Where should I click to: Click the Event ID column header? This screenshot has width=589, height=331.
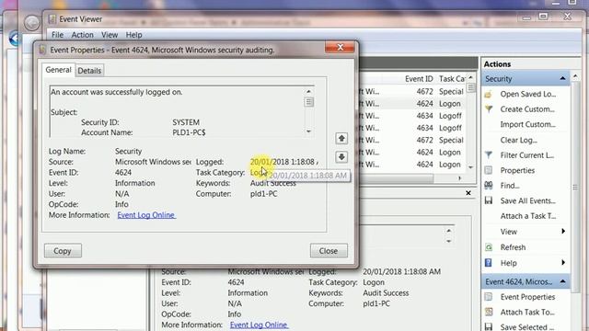[x=419, y=79]
